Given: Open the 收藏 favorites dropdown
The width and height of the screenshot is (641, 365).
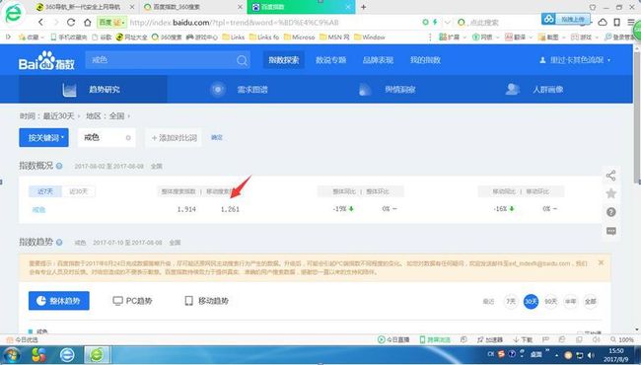Looking at the screenshot, I should click(32, 37).
